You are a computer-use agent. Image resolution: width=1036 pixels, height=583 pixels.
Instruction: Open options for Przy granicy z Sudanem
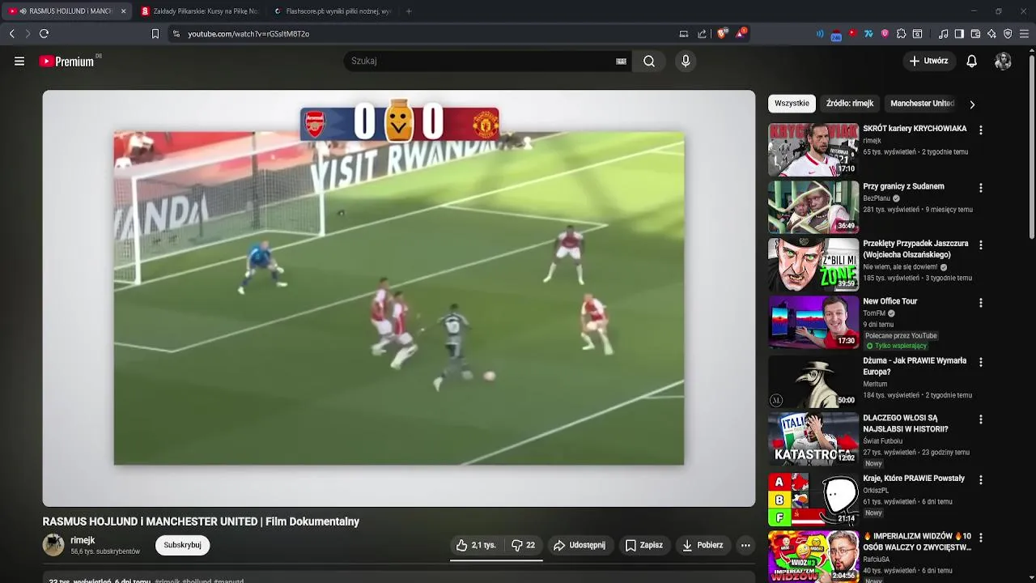tap(980, 187)
